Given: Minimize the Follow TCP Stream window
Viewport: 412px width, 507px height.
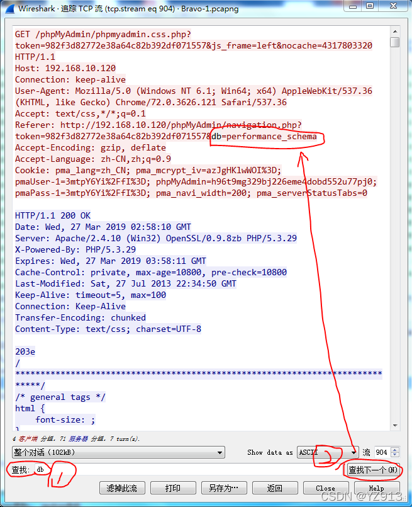Looking at the screenshot, I should tap(354, 6).
